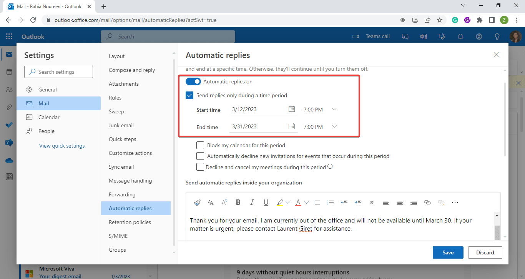Image resolution: width=525 pixels, height=279 pixels.
Task: Turn off the Automatic replies switch
Action: 193,81
